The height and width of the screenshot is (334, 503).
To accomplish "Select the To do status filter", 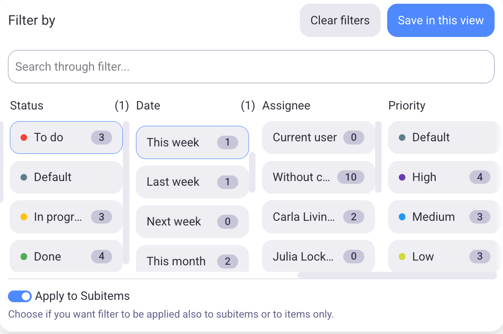I will click(x=66, y=138).
